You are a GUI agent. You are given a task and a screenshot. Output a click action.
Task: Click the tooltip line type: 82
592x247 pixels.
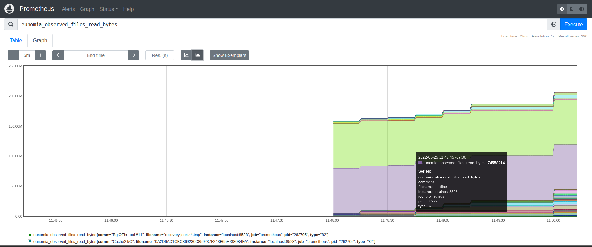coord(425,206)
